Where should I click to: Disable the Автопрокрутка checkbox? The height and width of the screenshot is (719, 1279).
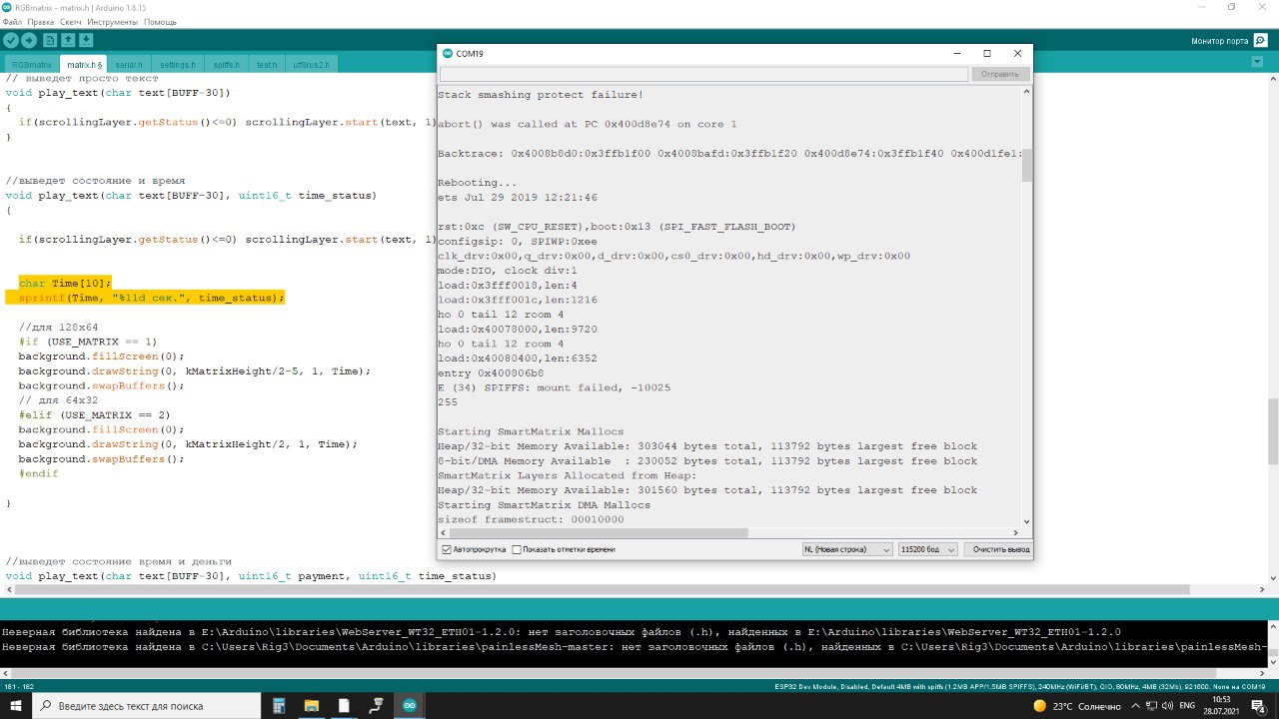(x=447, y=549)
